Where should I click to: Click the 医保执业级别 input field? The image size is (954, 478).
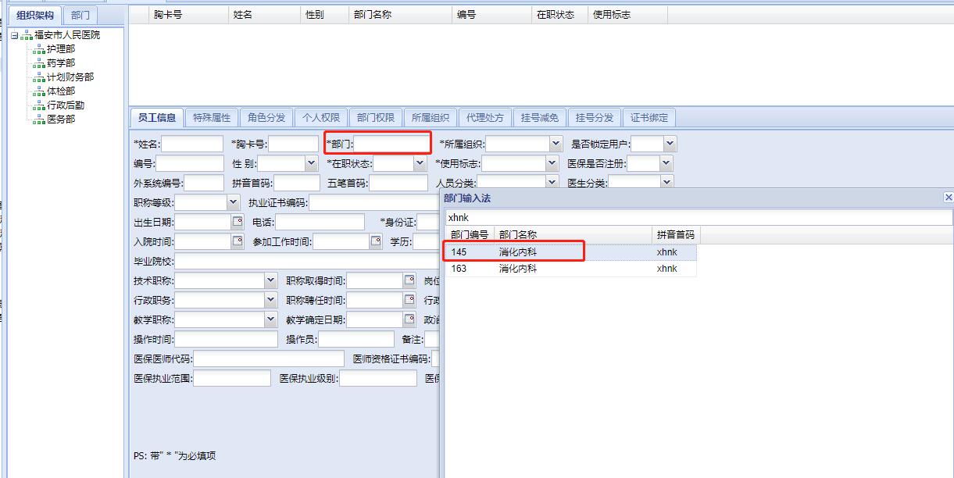(x=378, y=378)
